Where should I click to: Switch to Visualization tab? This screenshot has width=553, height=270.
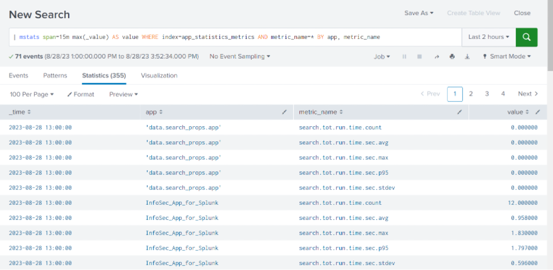pyautogui.click(x=159, y=76)
